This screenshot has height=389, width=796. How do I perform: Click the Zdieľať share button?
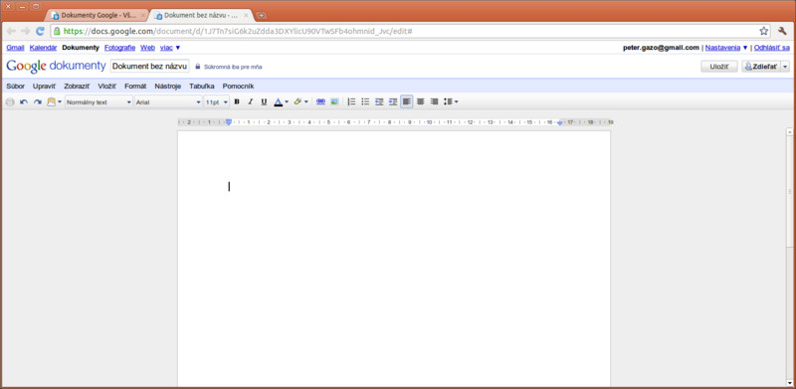click(761, 67)
